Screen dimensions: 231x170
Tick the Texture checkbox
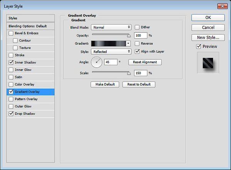tap(15, 48)
